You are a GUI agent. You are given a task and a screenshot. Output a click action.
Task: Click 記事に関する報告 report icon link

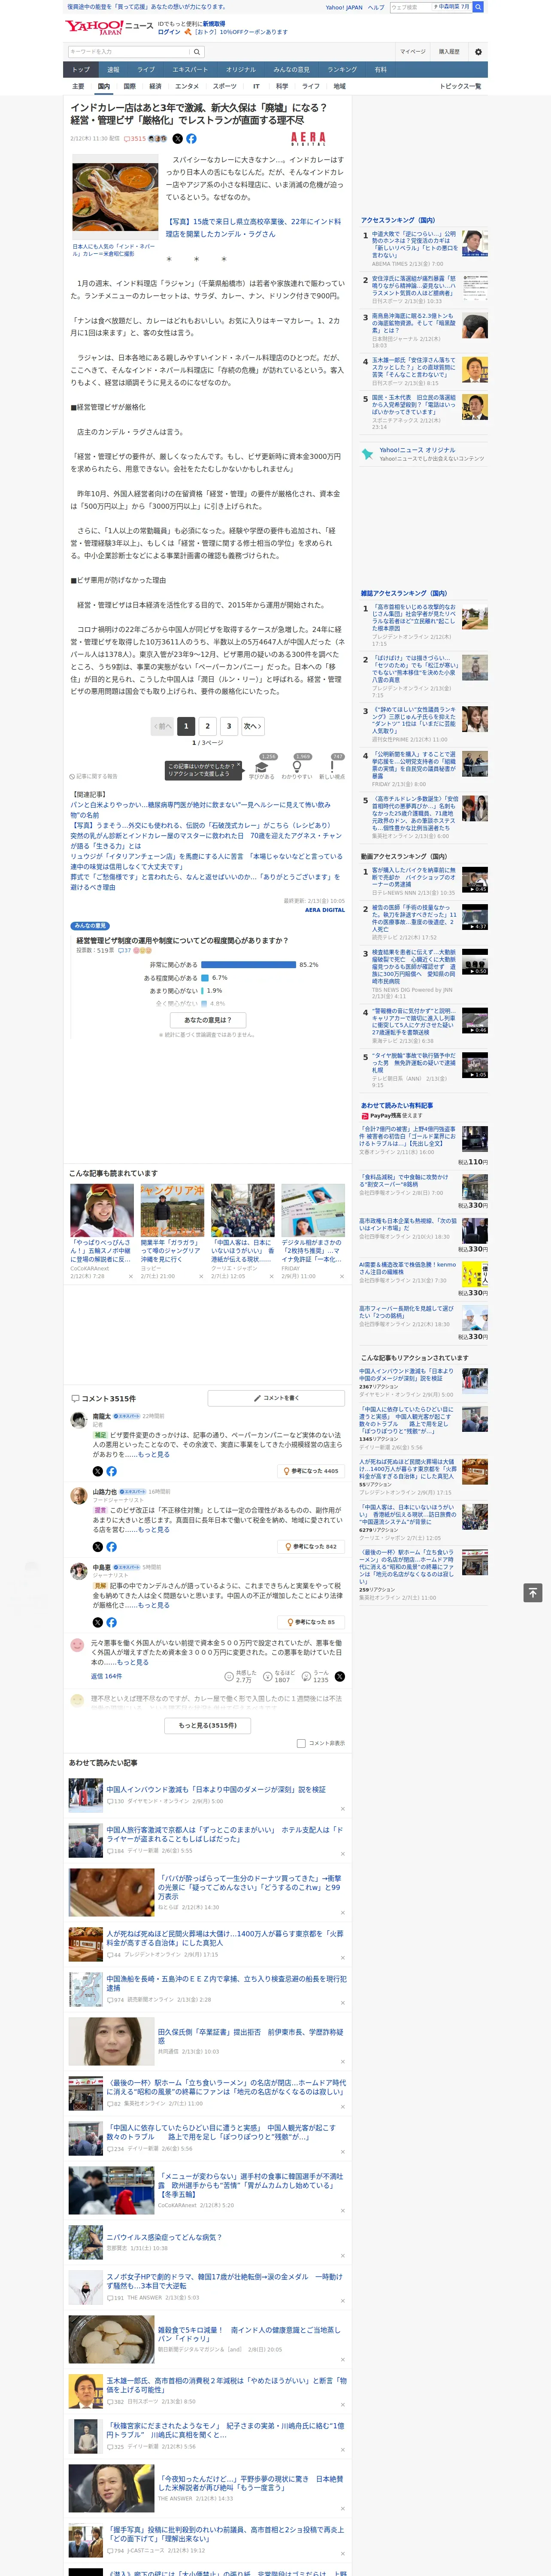pos(94,776)
